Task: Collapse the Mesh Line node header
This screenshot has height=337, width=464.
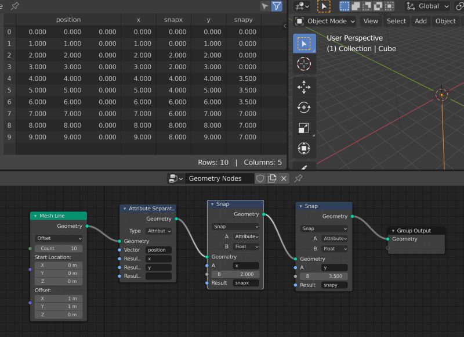Action: [x=35, y=216]
